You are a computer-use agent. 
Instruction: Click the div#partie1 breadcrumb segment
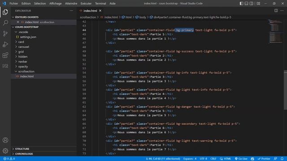click(190, 17)
